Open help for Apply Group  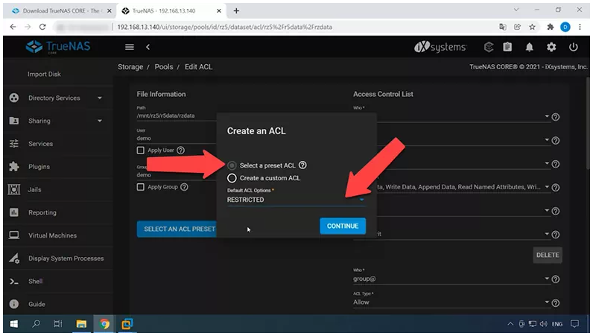[184, 187]
